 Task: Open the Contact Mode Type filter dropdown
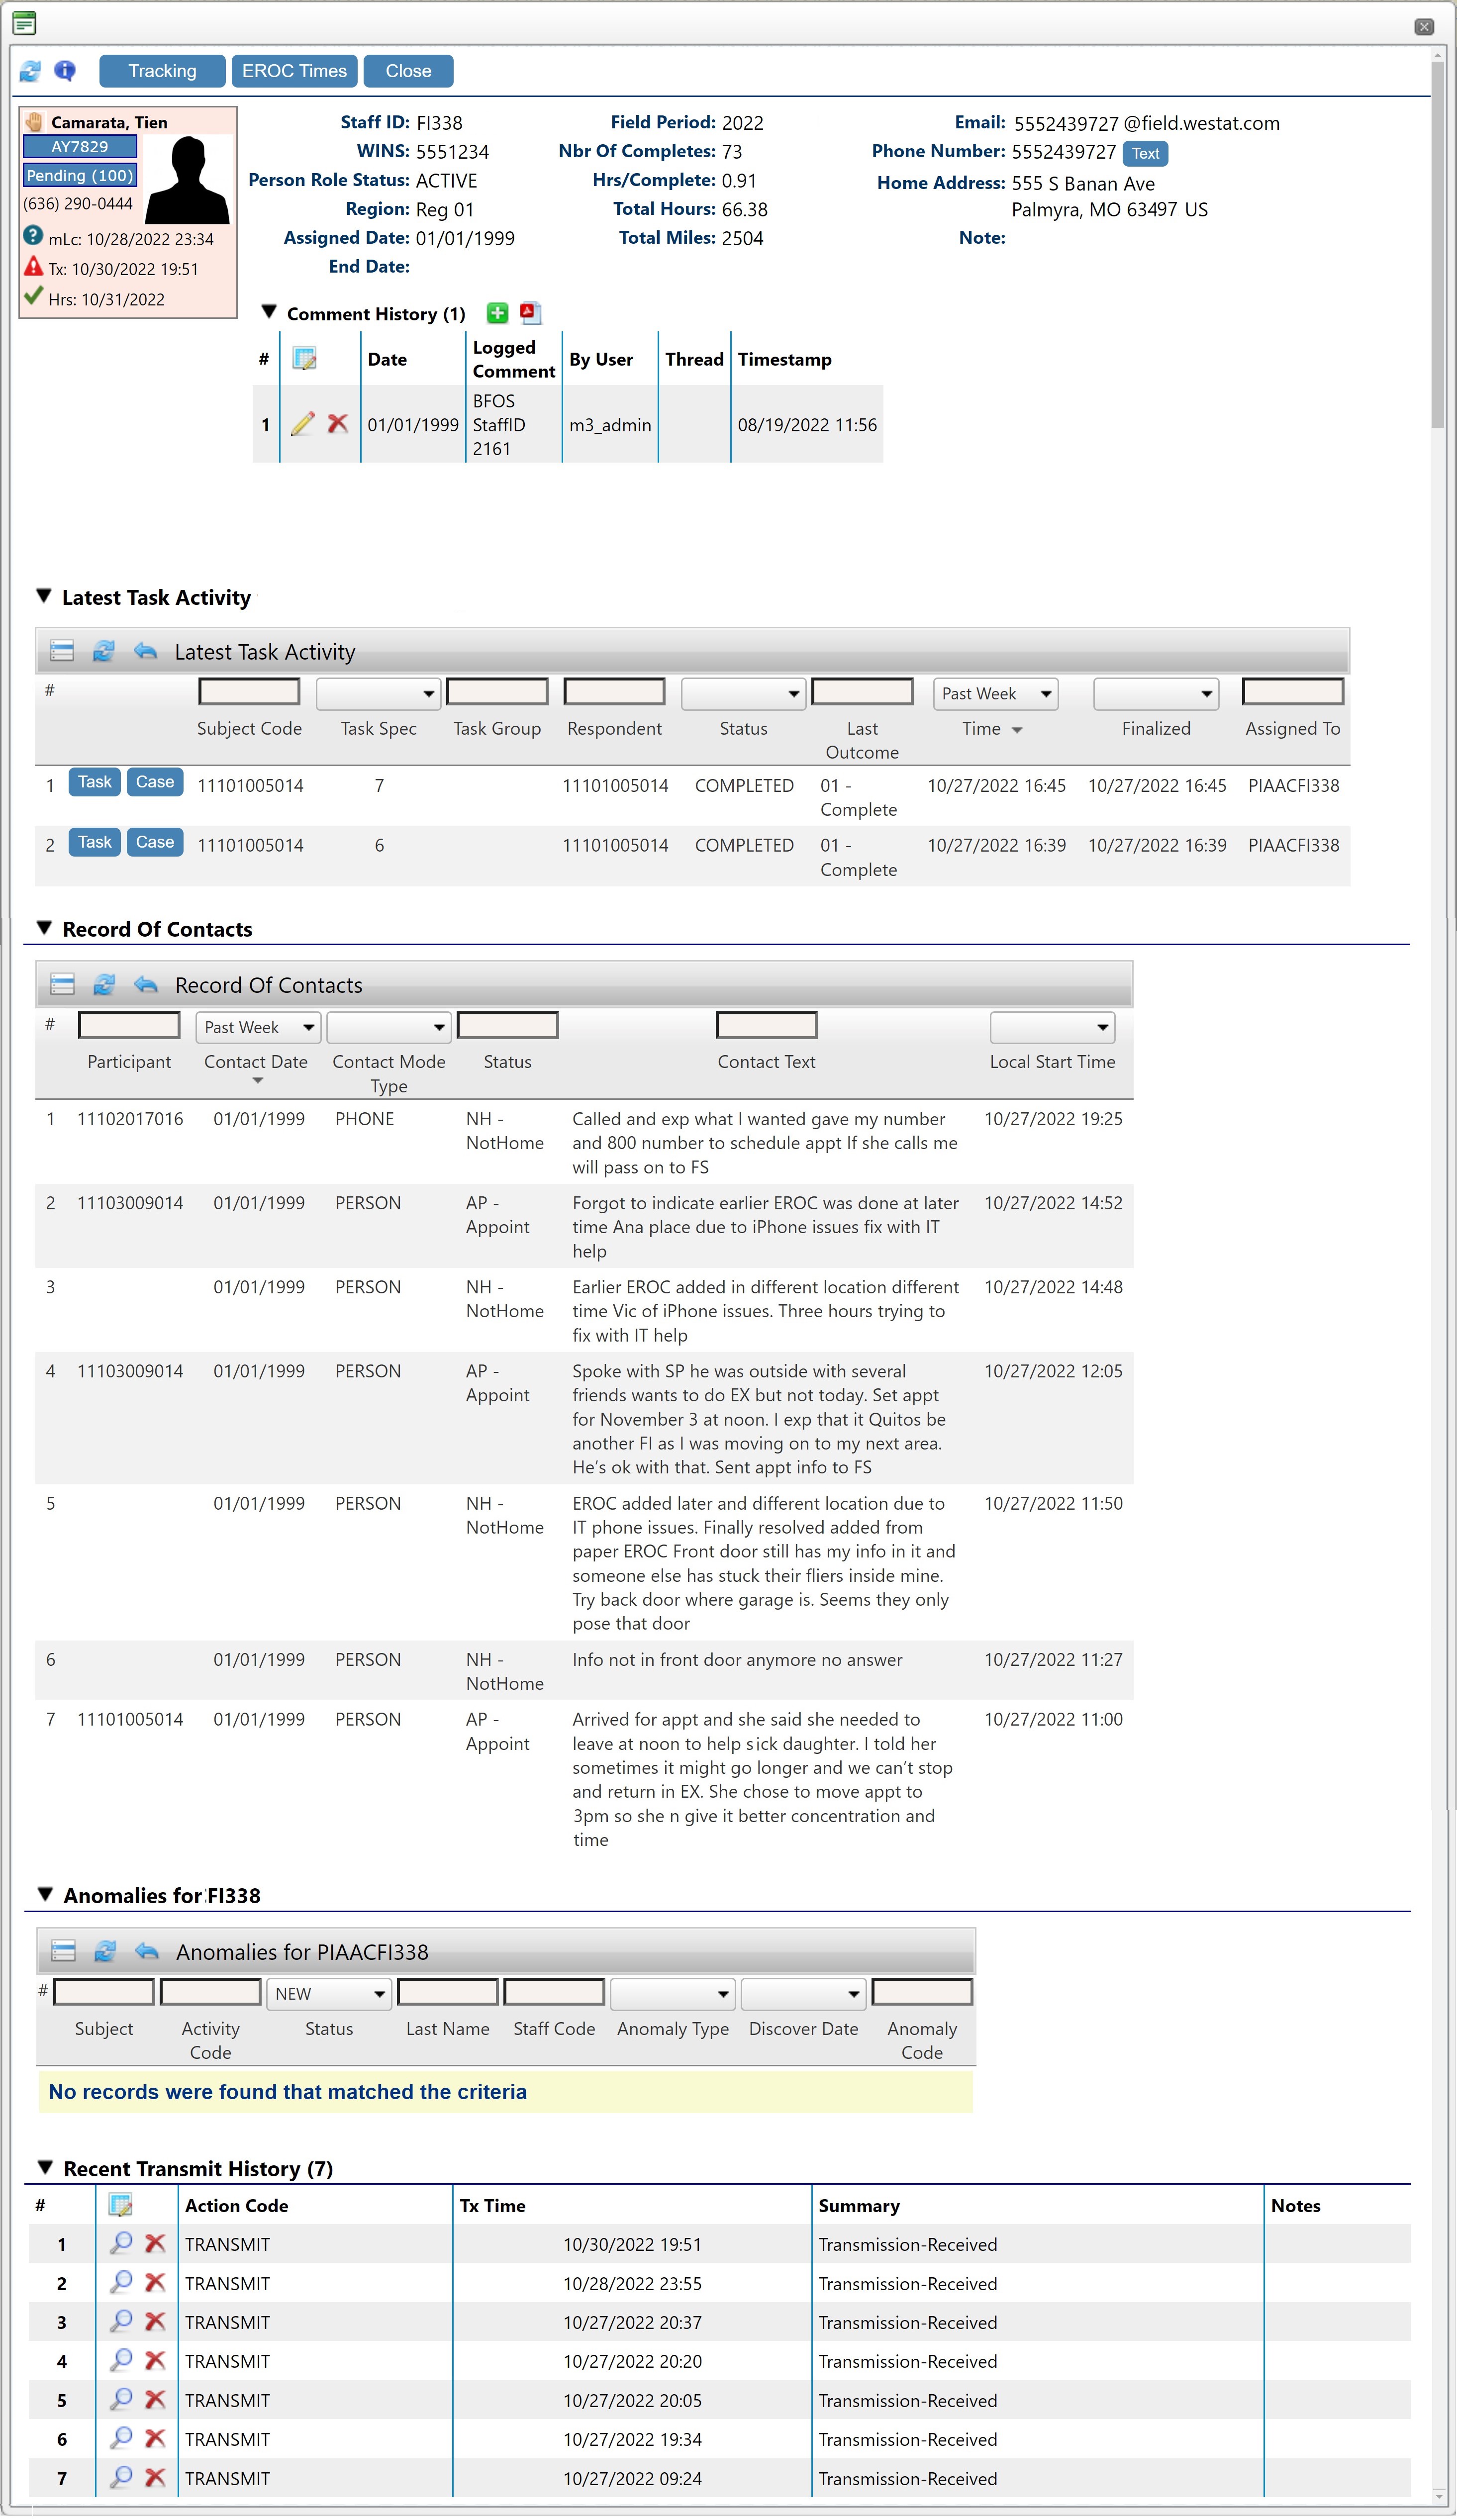point(389,1027)
